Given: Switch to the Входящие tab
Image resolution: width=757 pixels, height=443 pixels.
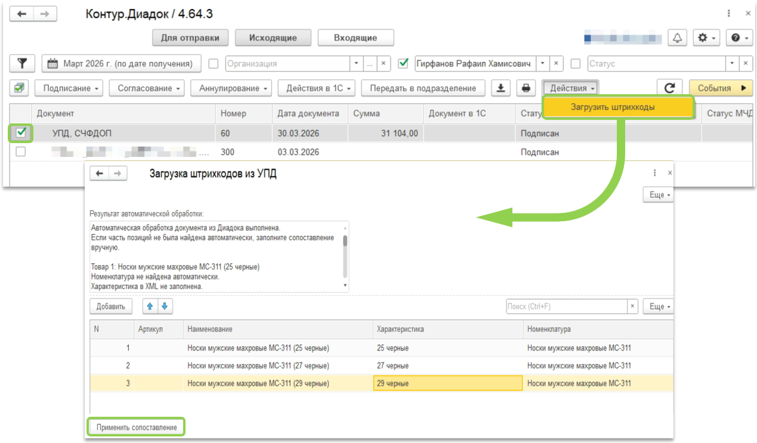Looking at the screenshot, I should coord(356,38).
